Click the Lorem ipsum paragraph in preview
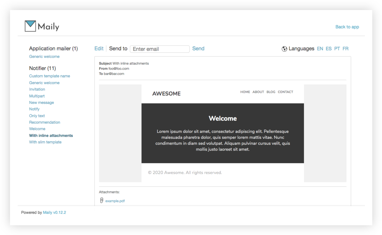382x235 pixels. point(223,140)
